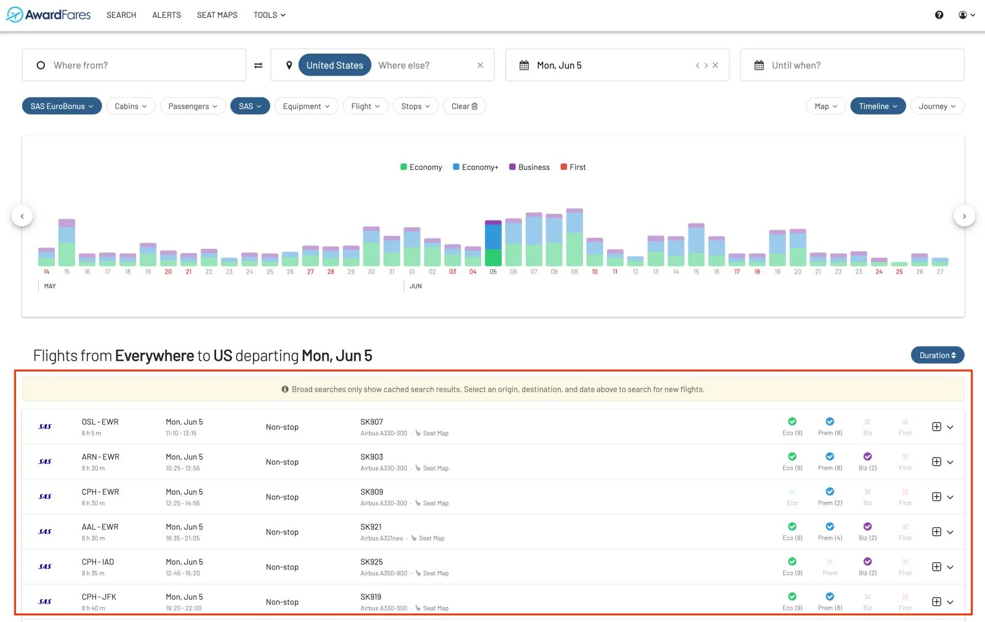Open TOOLS menu in top navigation
The height and width of the screenshot is (622, 985).
[x=270, y=15]
